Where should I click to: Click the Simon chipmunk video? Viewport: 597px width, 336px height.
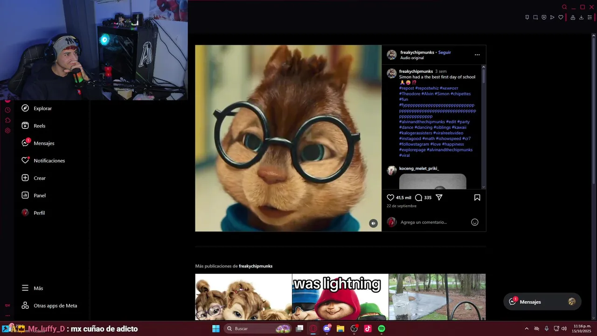(x=288, y=138)
